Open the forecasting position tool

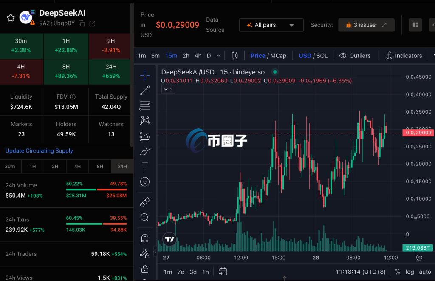(145, 136)
